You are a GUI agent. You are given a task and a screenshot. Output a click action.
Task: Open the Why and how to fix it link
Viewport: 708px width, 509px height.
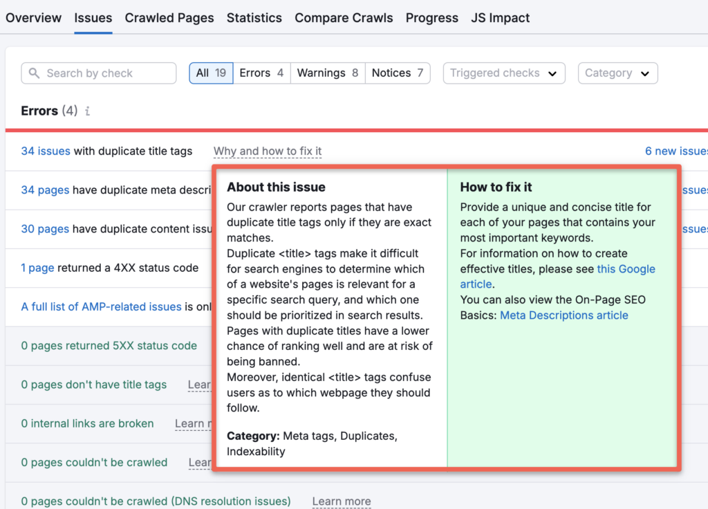click(x=267, y=151)
